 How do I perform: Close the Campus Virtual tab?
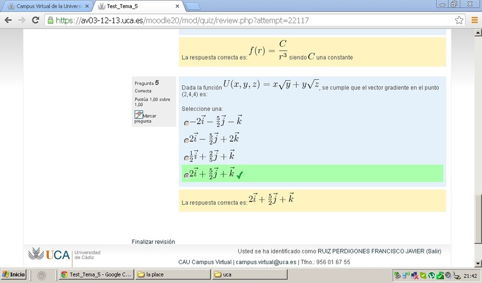pyautogui.click(x=87, y=6)
